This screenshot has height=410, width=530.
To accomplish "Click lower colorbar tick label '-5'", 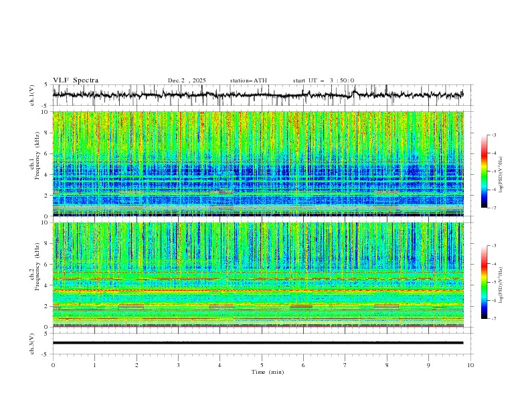I will click(x=494, y=282).
